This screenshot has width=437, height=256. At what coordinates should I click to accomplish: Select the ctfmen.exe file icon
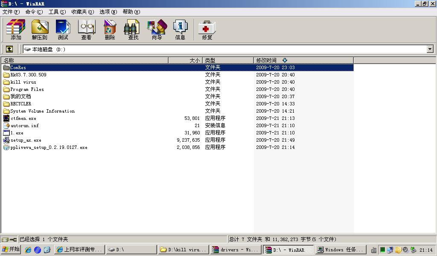(x=6, y=118)
